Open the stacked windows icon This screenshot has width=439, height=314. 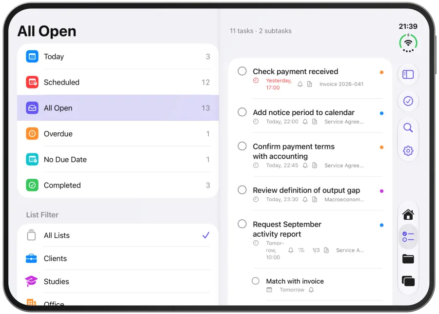[x=408, y=281]
